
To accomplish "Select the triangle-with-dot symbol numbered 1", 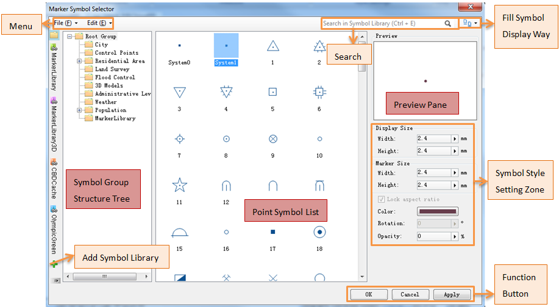I will [272, 46].
